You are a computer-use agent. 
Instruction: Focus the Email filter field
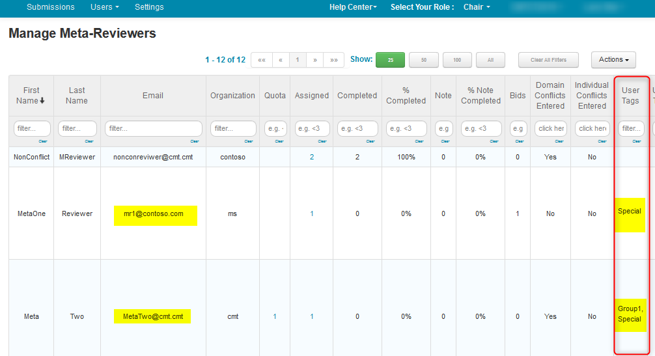(153, 129)
